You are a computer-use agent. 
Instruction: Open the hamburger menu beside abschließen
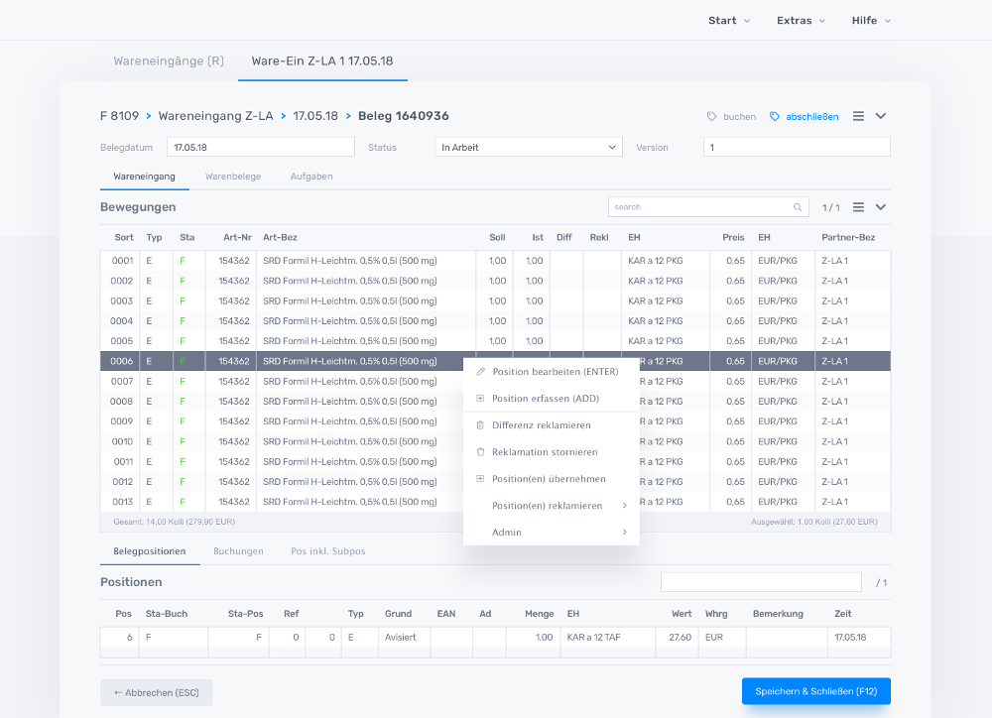pos(859,116)
